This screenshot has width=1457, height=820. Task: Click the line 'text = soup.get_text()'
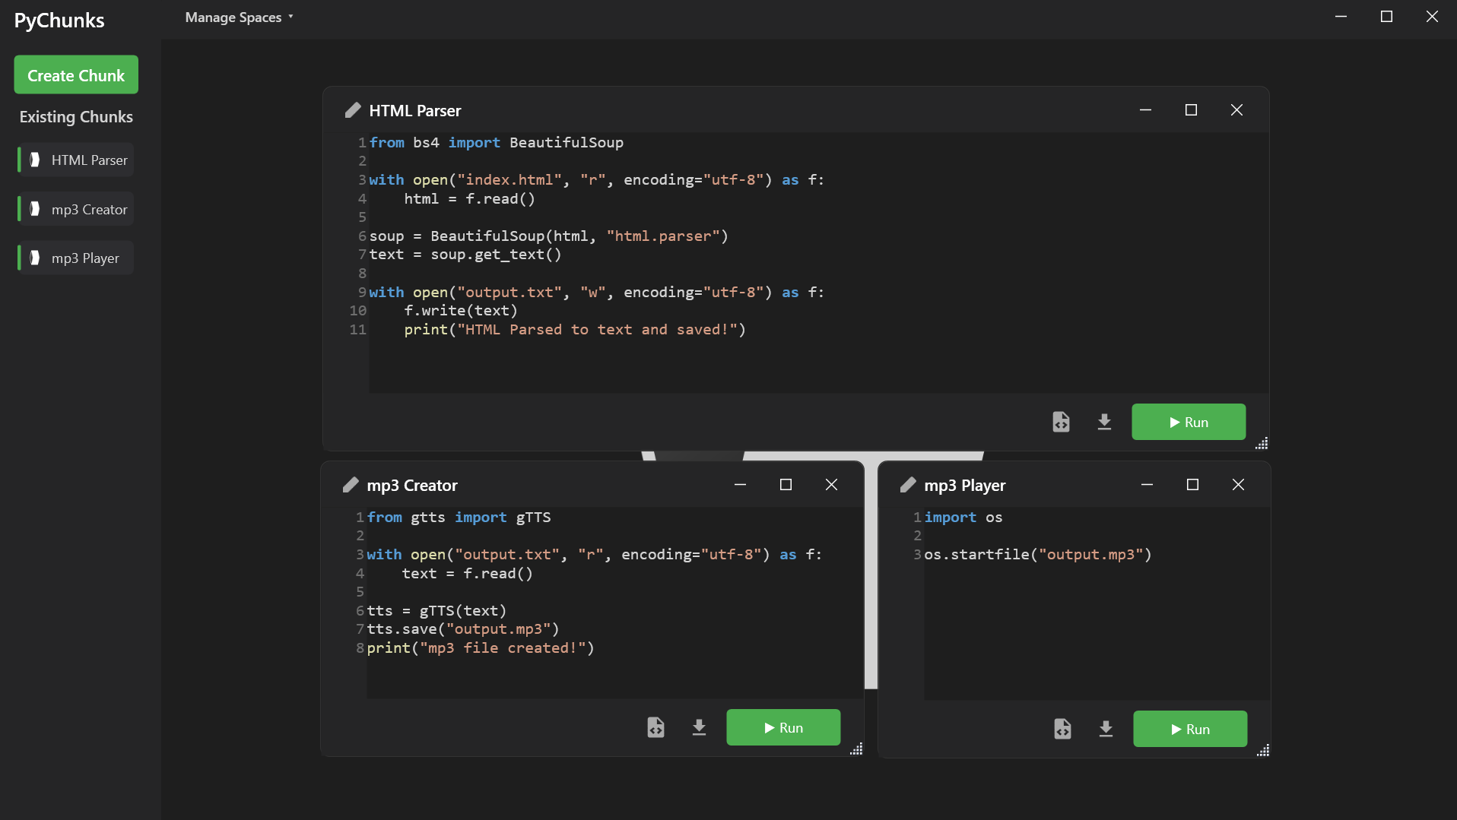[465, 255]
